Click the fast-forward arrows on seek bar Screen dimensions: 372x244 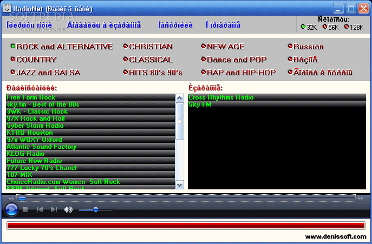pos(361,199)
